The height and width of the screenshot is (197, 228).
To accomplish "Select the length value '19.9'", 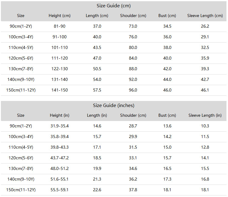I will tap(97, 168).
